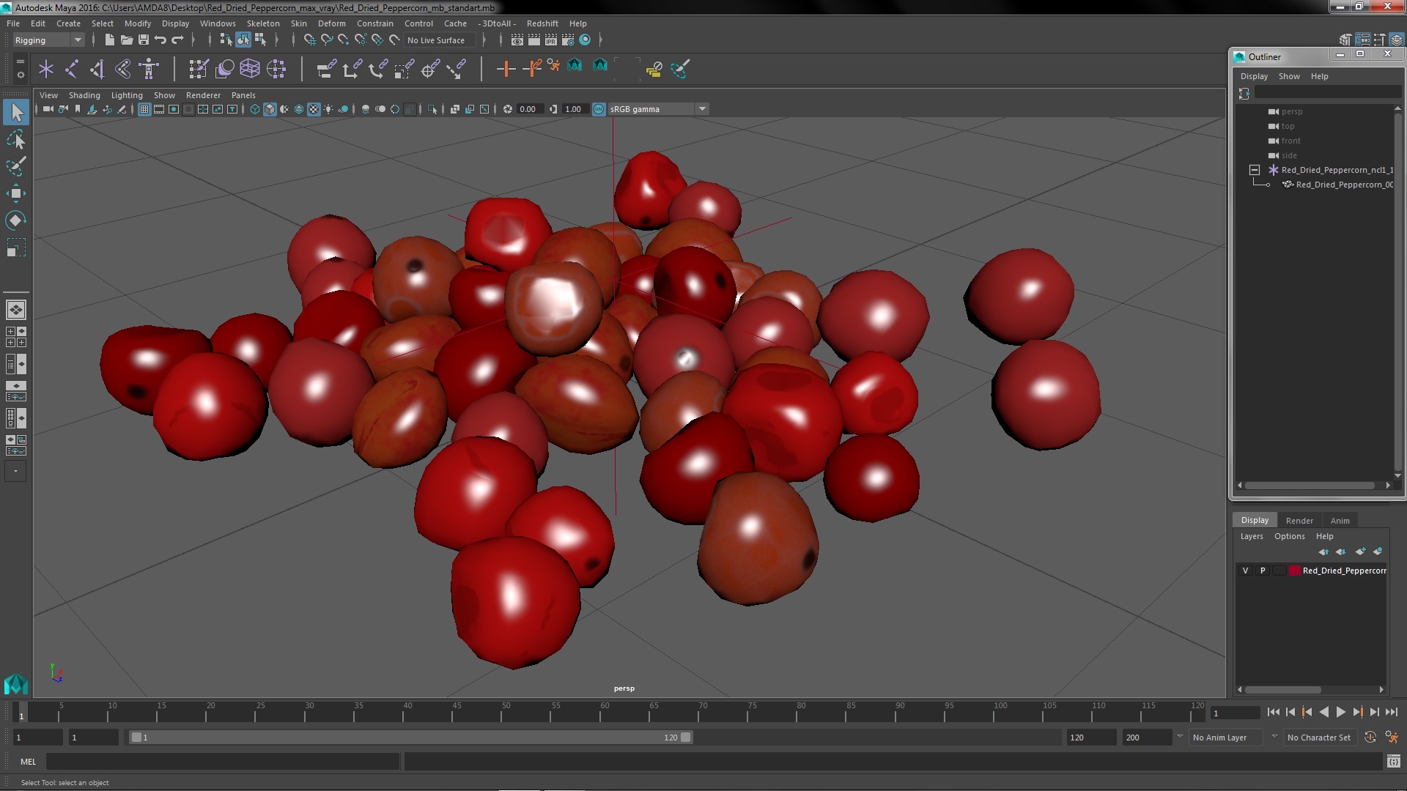Image resolution: width=1407 pixels, height=791 pixels.
Task: Click the current frame field showing 1
Action: click(x=1235, y=713)
